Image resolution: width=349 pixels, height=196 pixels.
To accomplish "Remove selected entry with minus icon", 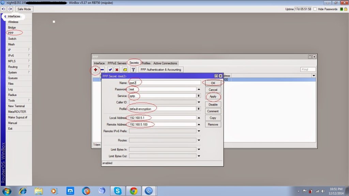I will click(x=102, y=70).
